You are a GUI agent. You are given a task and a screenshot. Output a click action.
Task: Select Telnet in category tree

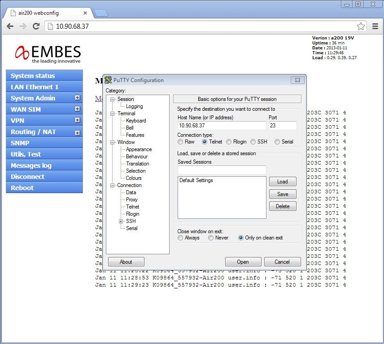coord(132,207)
